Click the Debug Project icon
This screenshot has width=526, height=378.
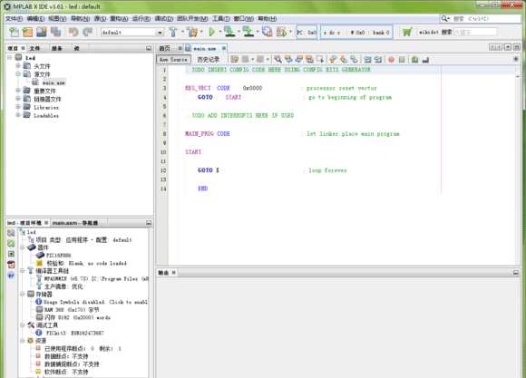[x=281, y=32]
